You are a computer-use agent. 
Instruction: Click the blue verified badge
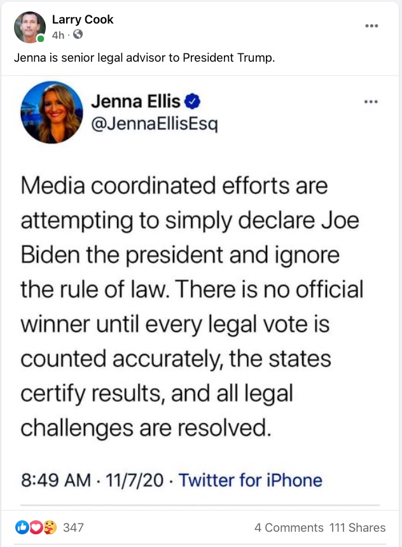tap(192, 102)
